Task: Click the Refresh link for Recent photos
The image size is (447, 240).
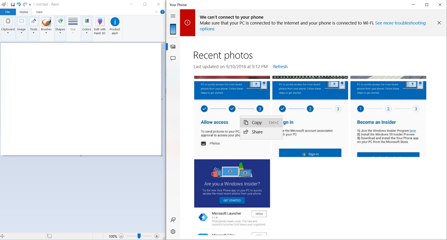Action: 280,67
